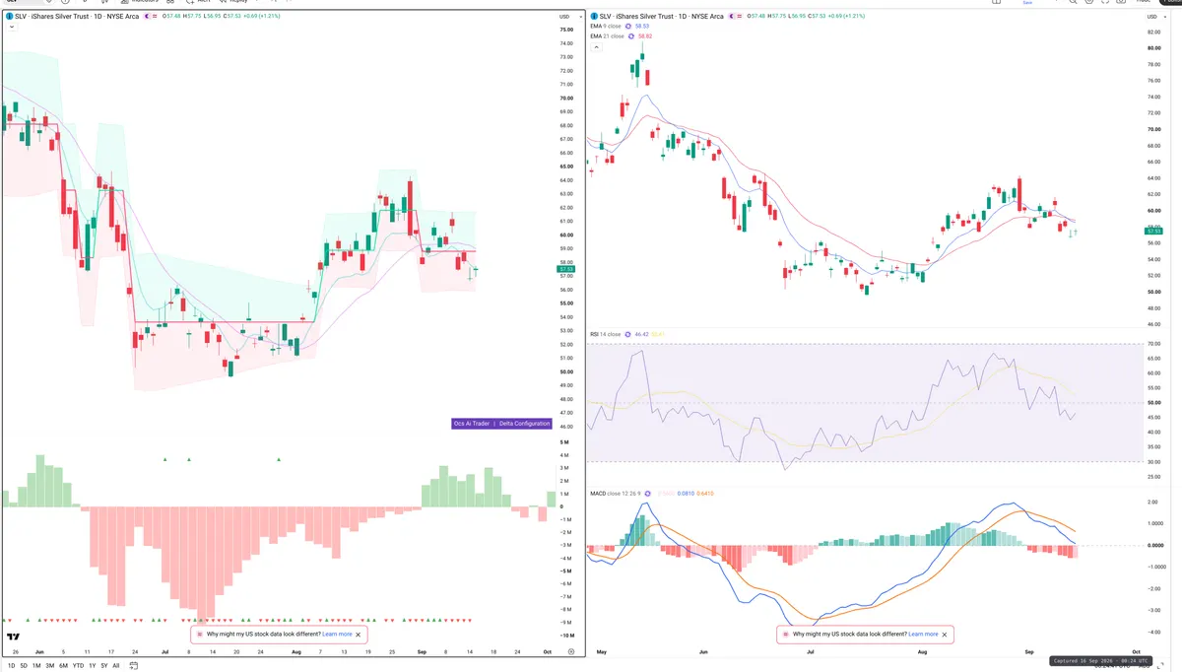Dismiss the right chart US stock data notice
1182x672 pixels.
click(x=945, y=635)
